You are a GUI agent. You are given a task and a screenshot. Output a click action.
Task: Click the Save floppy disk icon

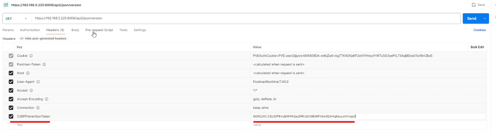(474, 5)
